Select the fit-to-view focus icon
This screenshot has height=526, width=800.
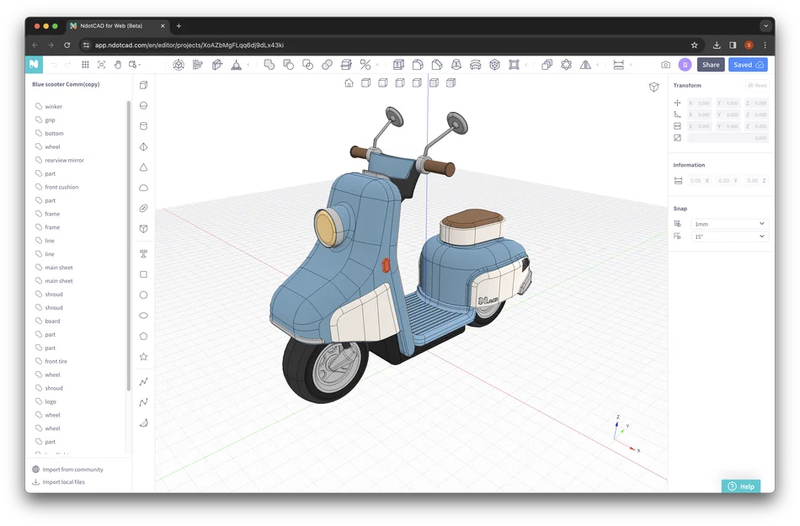[x=102, y=65]
